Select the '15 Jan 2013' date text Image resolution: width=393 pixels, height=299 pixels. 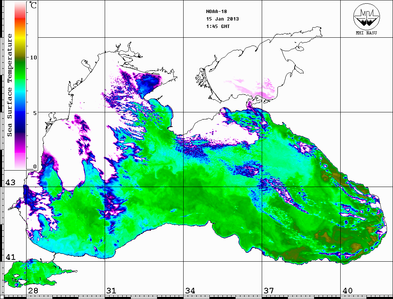coord(222,19)
